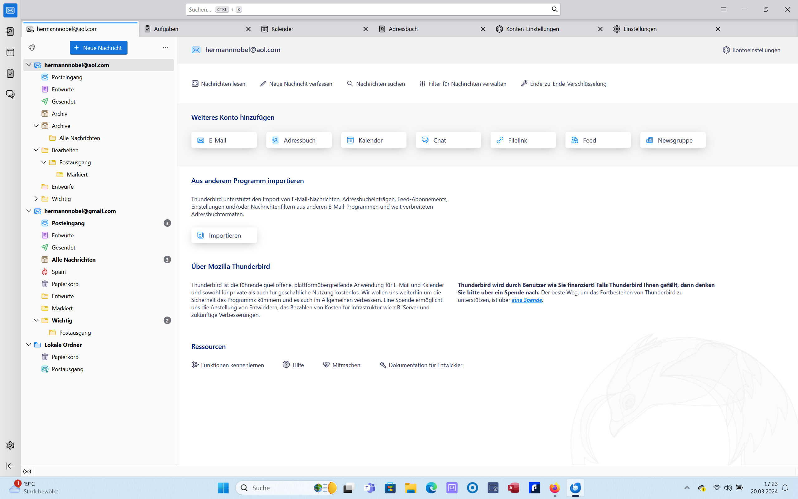Click the 'eine Spende' donation link
This screenshot has width=798, height=499.
[526, 300]
